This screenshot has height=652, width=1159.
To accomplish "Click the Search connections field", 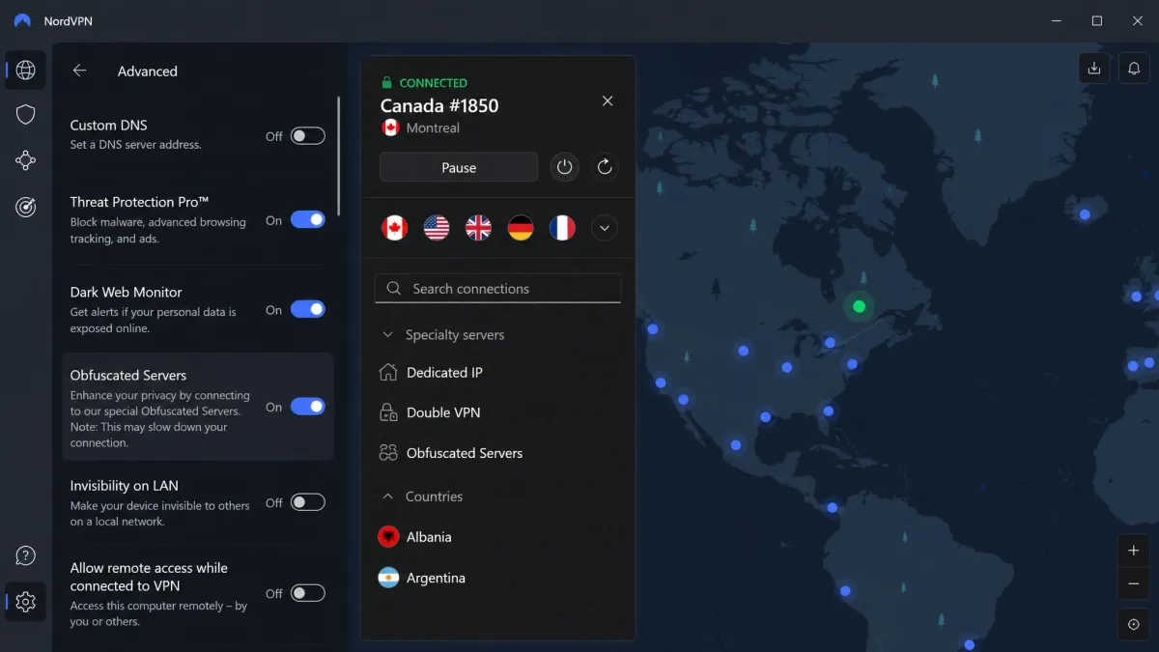I will click(x=497, y=288).
